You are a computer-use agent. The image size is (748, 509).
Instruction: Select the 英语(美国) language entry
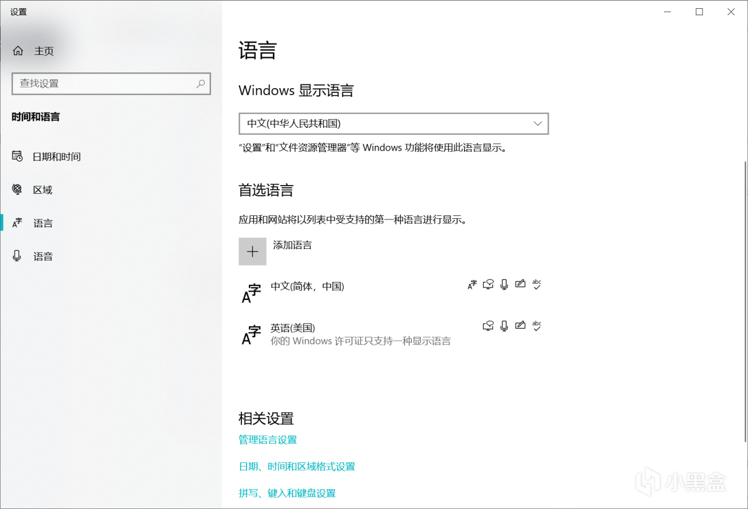click(394, 334)
